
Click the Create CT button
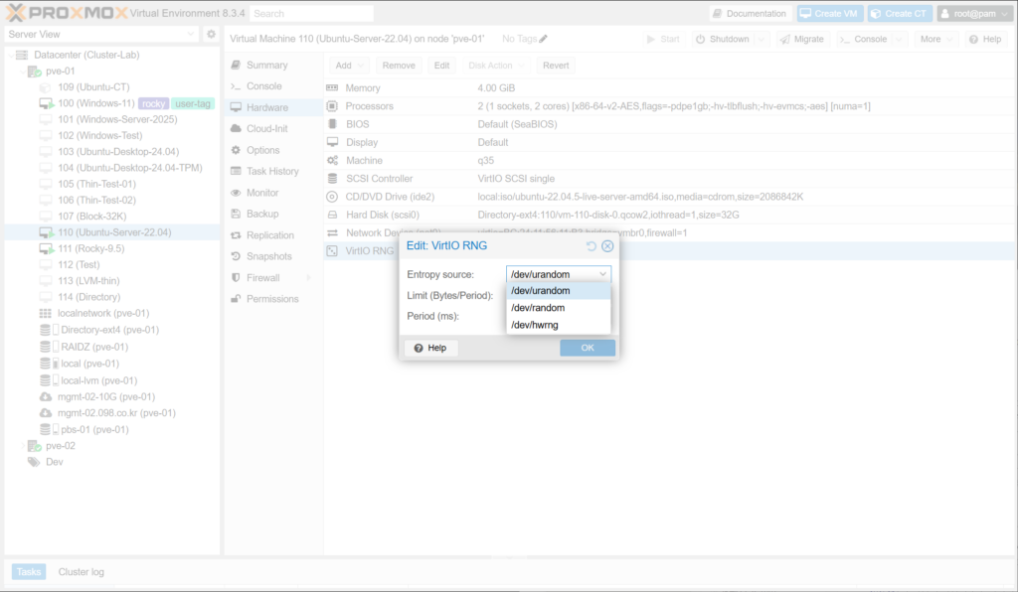pyautogui.click(x=899, y=14)
